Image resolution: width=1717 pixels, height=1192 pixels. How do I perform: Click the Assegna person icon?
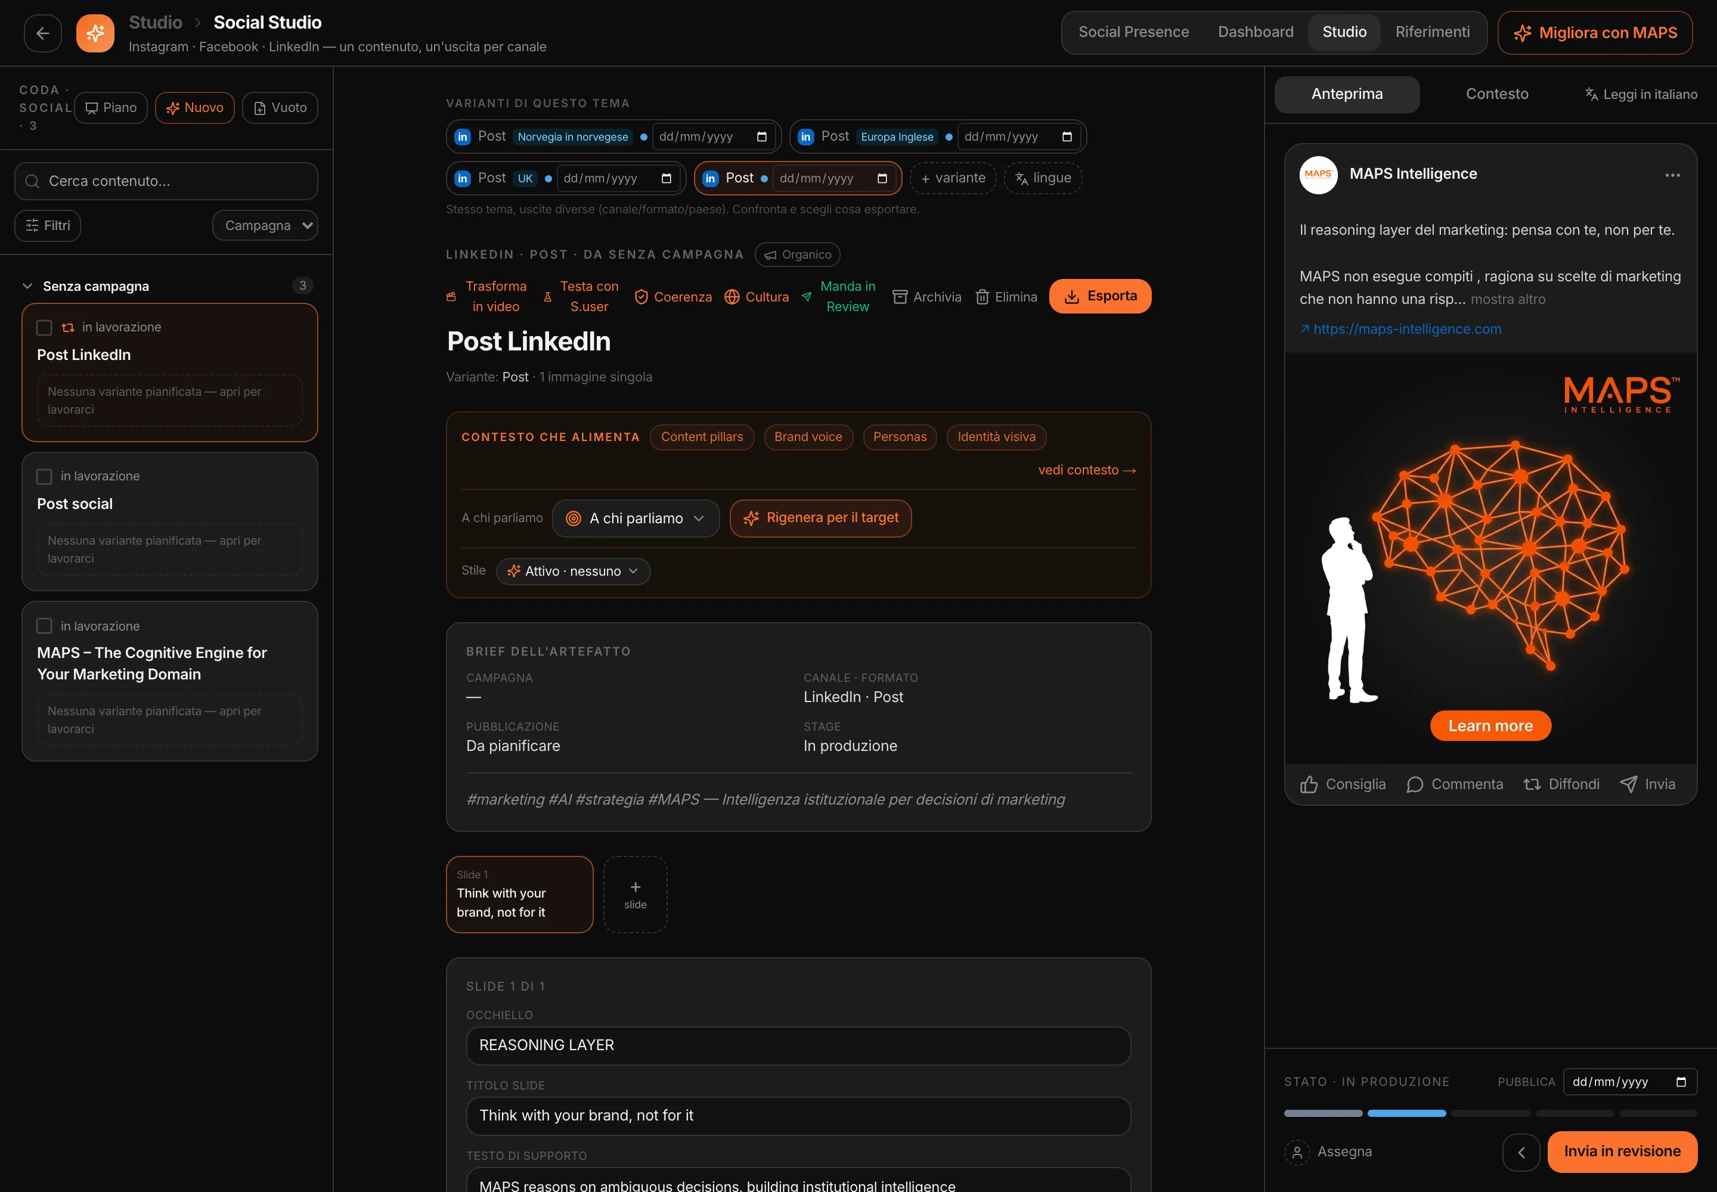click(x=1297, y=1151)
